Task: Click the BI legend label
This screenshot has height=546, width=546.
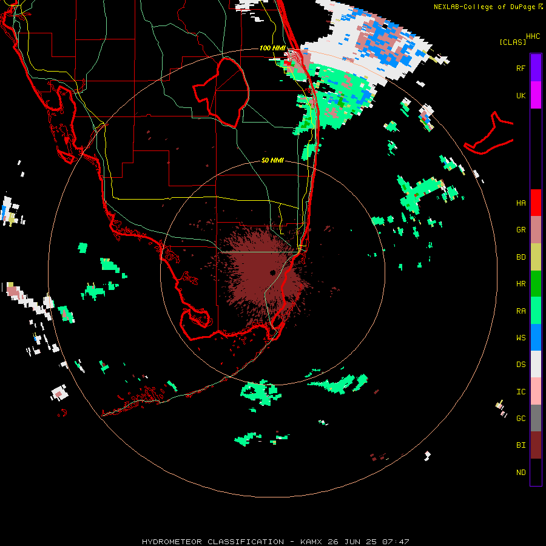Action: pyautogui.click(x=521, y=445)
